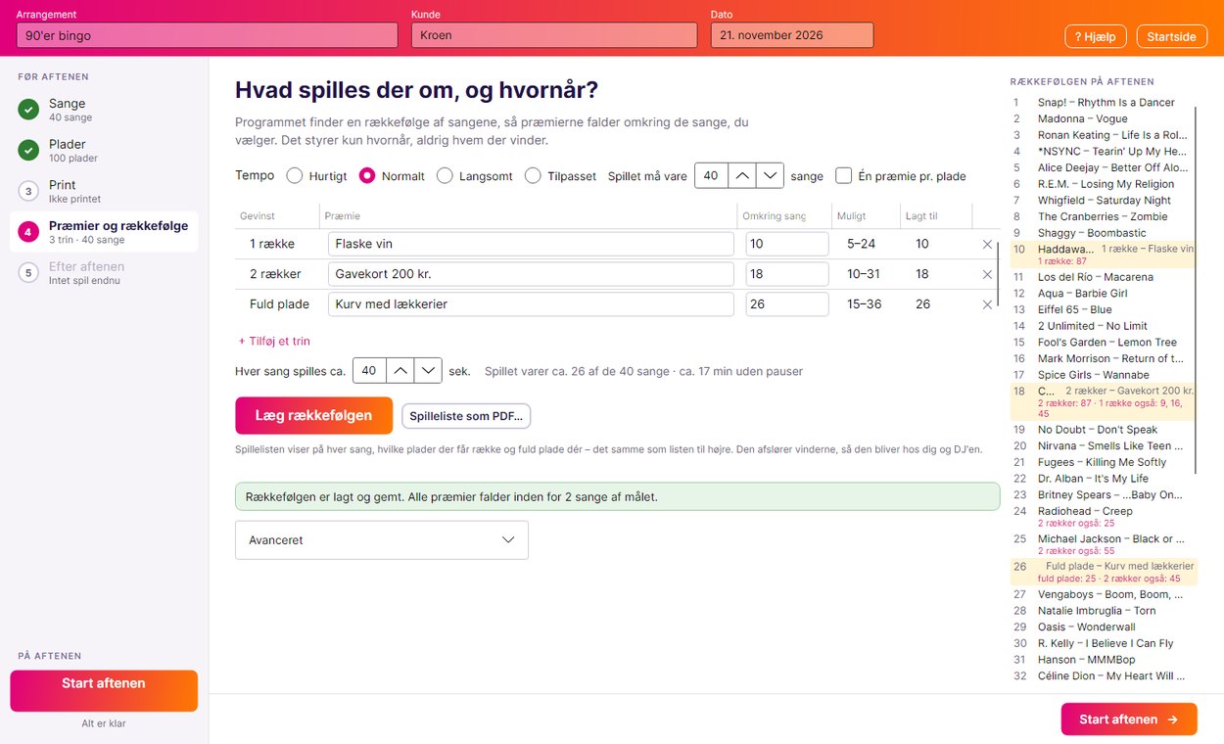Open the Hjælp page
This screenshot has height=744, width=1224.
click(x=1097, y=36)
